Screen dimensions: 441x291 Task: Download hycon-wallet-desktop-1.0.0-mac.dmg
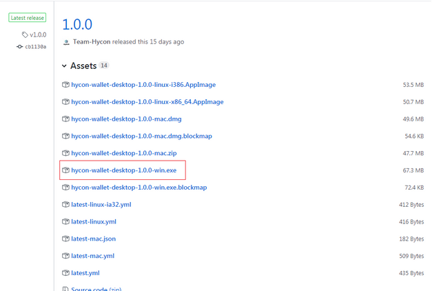tap(126, 119)
